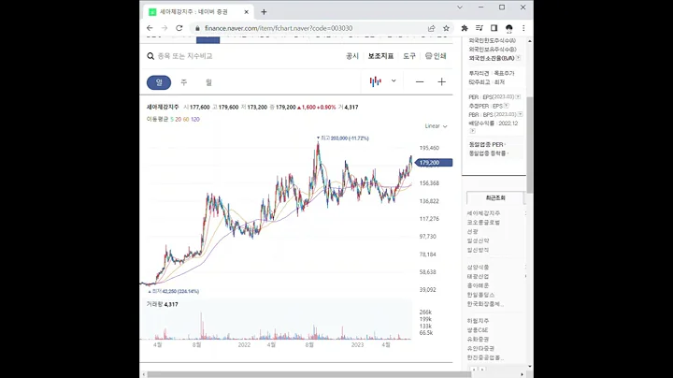Toggle the 20-day moving average line

tap(179, 120)
